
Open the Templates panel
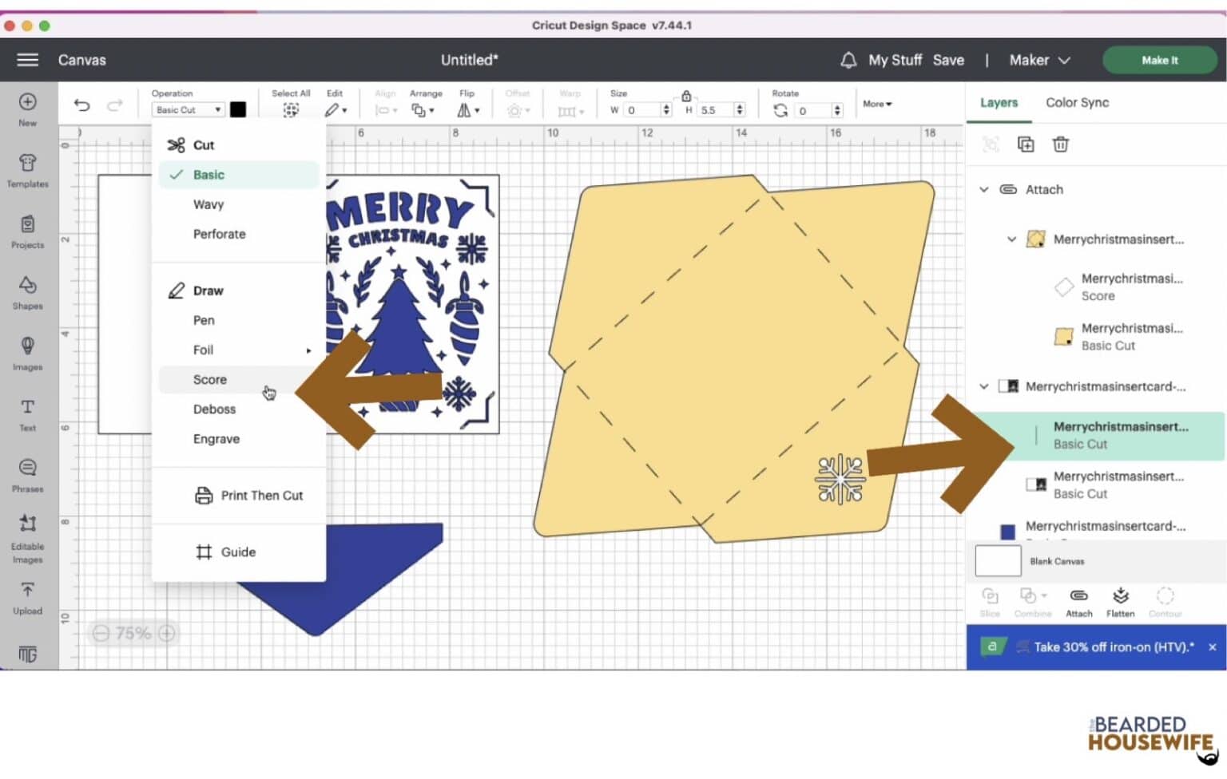27,170
